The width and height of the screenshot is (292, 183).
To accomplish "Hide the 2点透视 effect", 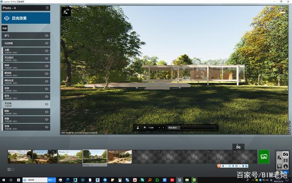I will click(x=47, y=43).
